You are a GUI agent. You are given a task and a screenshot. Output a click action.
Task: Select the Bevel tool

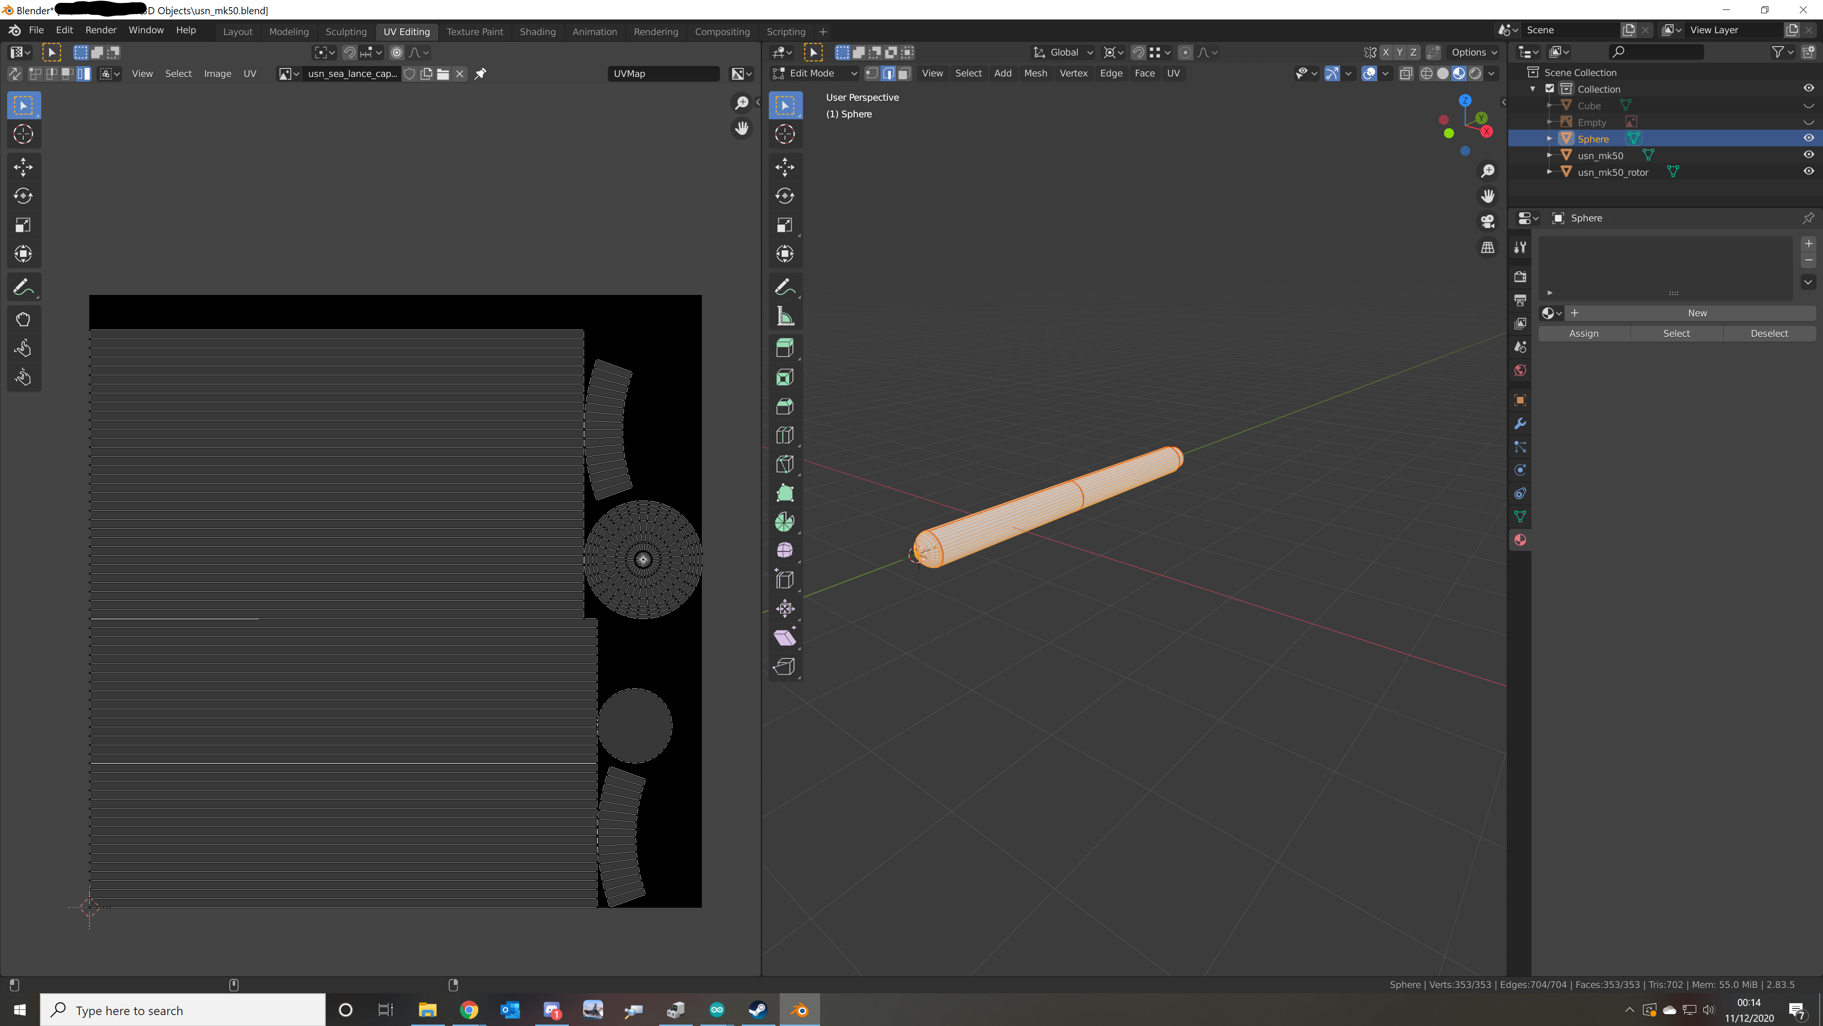pyautogui.click(x=785, y=406)
